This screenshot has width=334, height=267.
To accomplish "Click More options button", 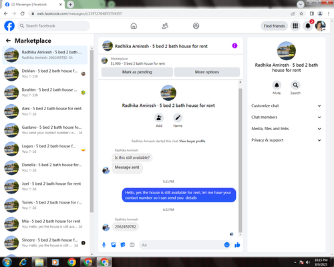I will tap(207, 72).
